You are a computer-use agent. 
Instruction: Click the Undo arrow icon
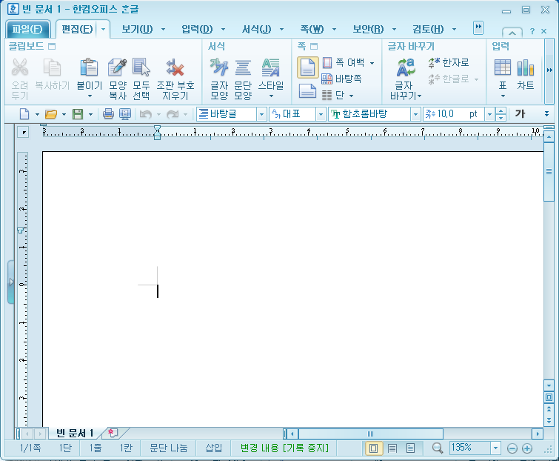coord(145,114)
